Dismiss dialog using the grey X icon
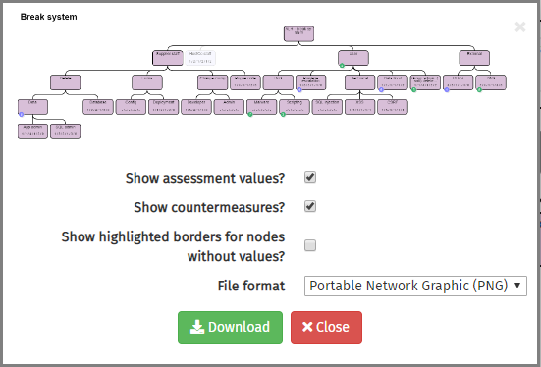Image resolution: width=541 pixels, height=367 pixels. pyautogui.click(x=520, y=26)
